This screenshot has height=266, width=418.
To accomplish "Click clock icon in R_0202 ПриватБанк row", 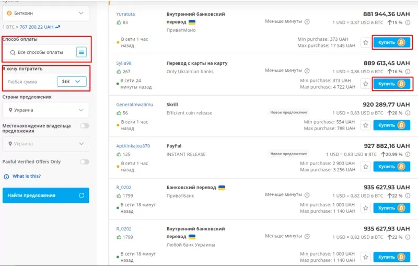I will coord(307,195).
